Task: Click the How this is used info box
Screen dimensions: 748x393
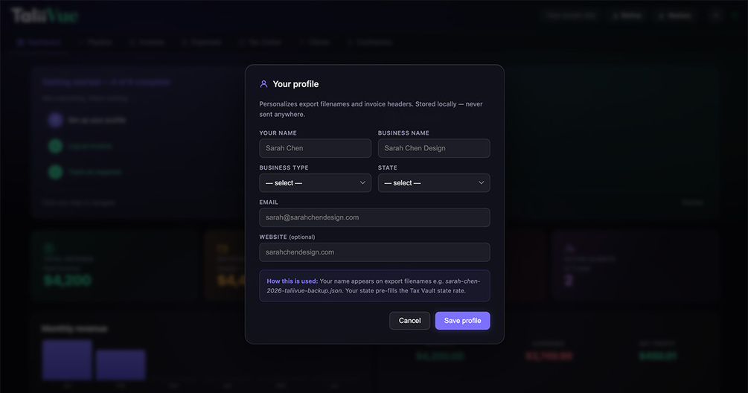Action: pos(374,286)
